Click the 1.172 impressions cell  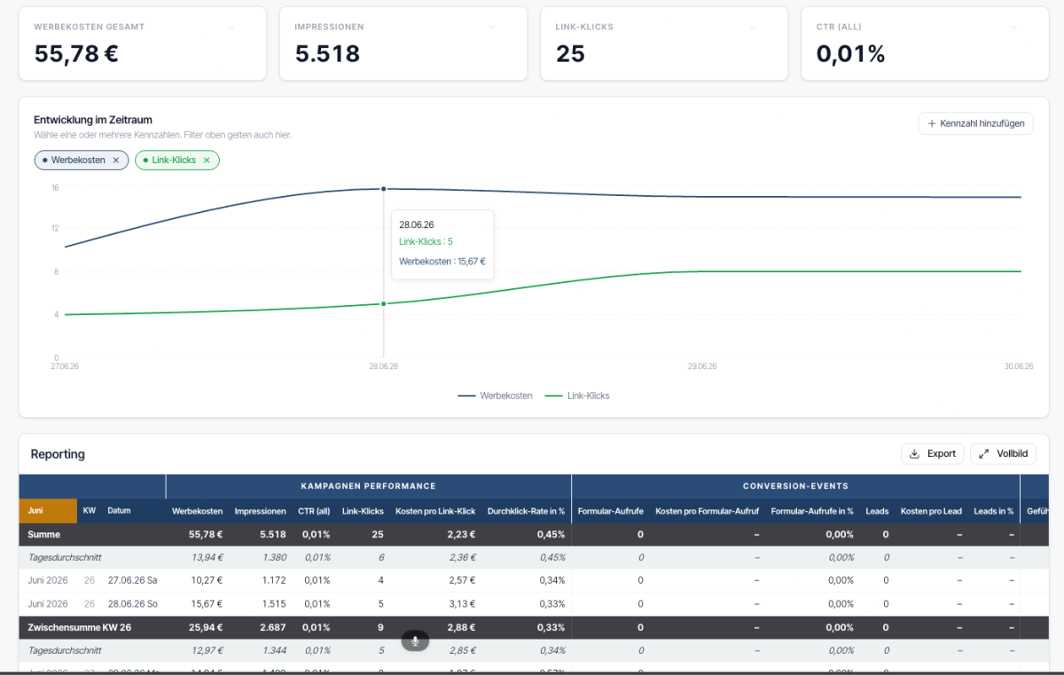pyautogui.click(x=273, y=580)
